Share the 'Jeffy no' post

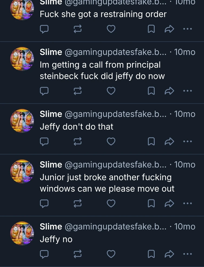(x=169, y=254)
